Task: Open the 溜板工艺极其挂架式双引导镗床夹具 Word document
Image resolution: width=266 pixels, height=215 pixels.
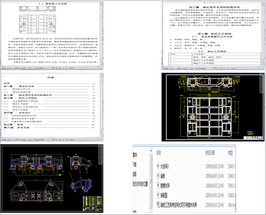Action: [x=179, y=205]
